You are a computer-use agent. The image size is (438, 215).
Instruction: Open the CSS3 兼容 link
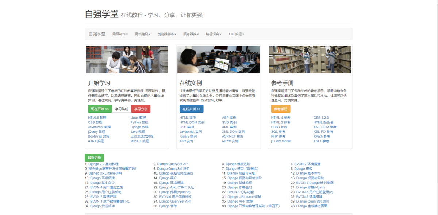click(279, 127)
